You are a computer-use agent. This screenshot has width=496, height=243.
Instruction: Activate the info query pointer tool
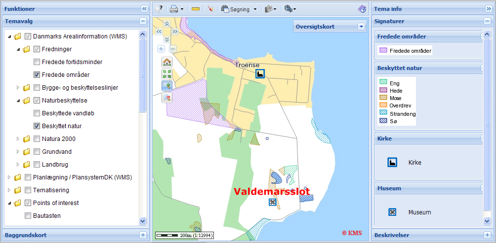point(159,9)
